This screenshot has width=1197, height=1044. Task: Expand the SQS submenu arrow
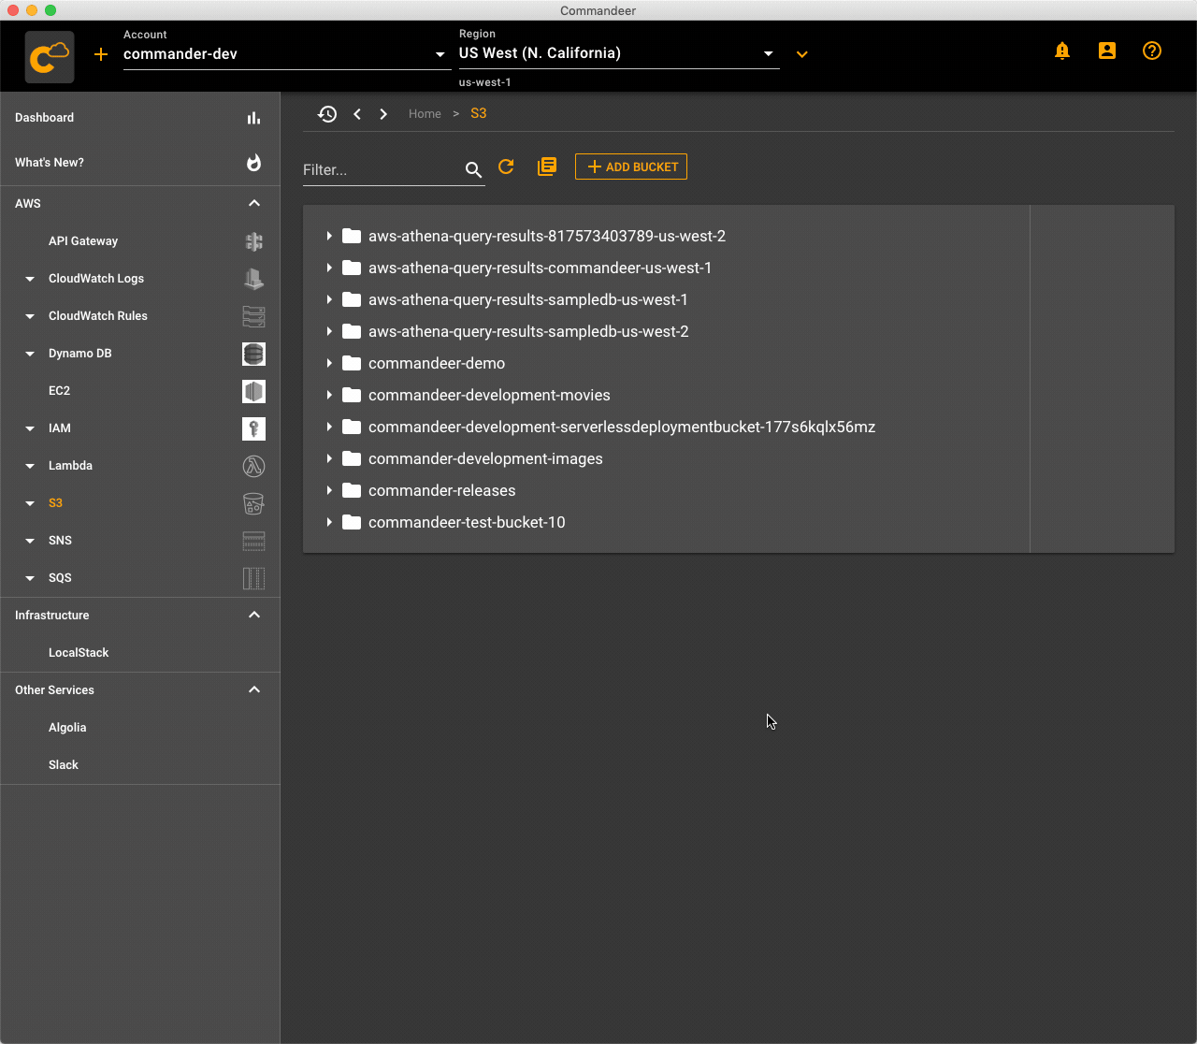[30, 578]
